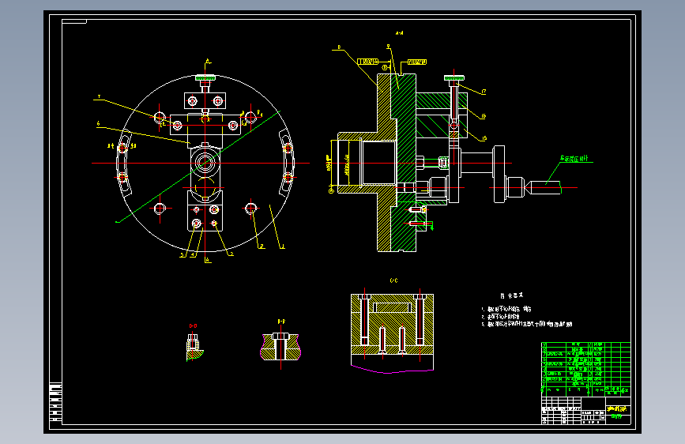This screenshot has height=444, width=685.
Task: Click the center bore of the front view
Action: pyautogui.click(x=205, y=163)
